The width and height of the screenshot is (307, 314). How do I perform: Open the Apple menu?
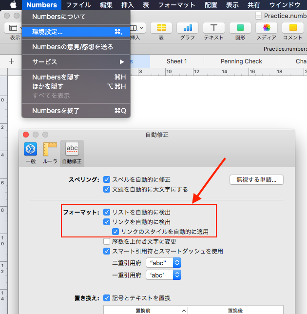(13, 4)
